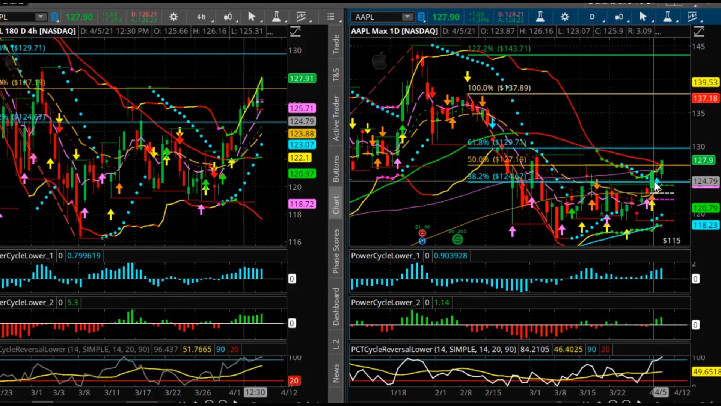Click bid/ask quotes in left chart toolbar

[x=144, y=17]
